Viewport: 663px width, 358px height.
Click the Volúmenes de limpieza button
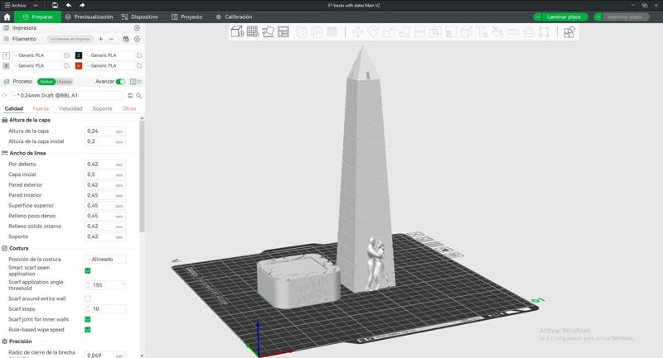click(70, 39)
